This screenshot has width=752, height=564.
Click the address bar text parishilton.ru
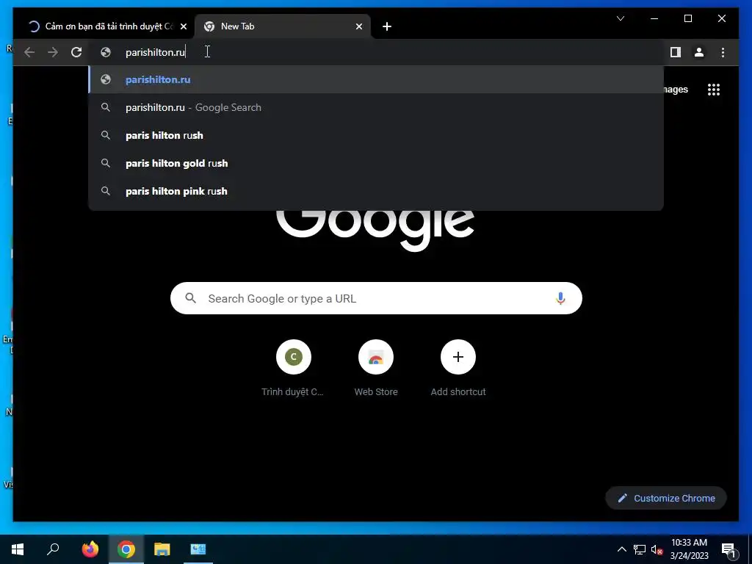[156, 52]
